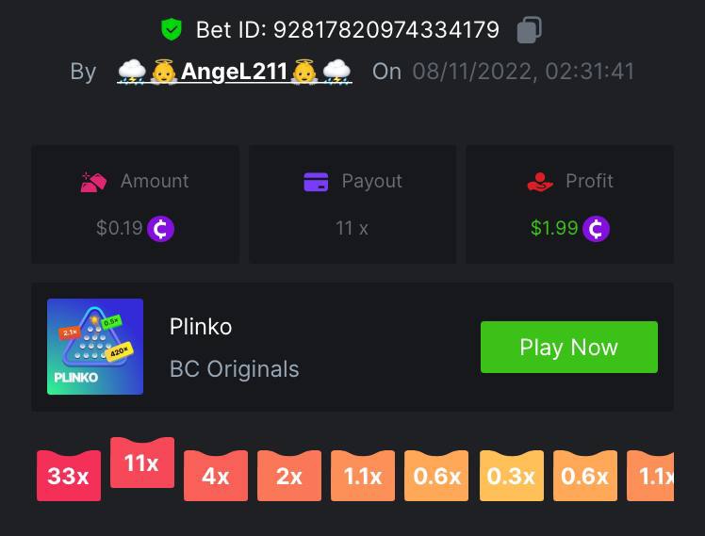Click the Bet ID number text
705x536 pixels.
[386, 30]
